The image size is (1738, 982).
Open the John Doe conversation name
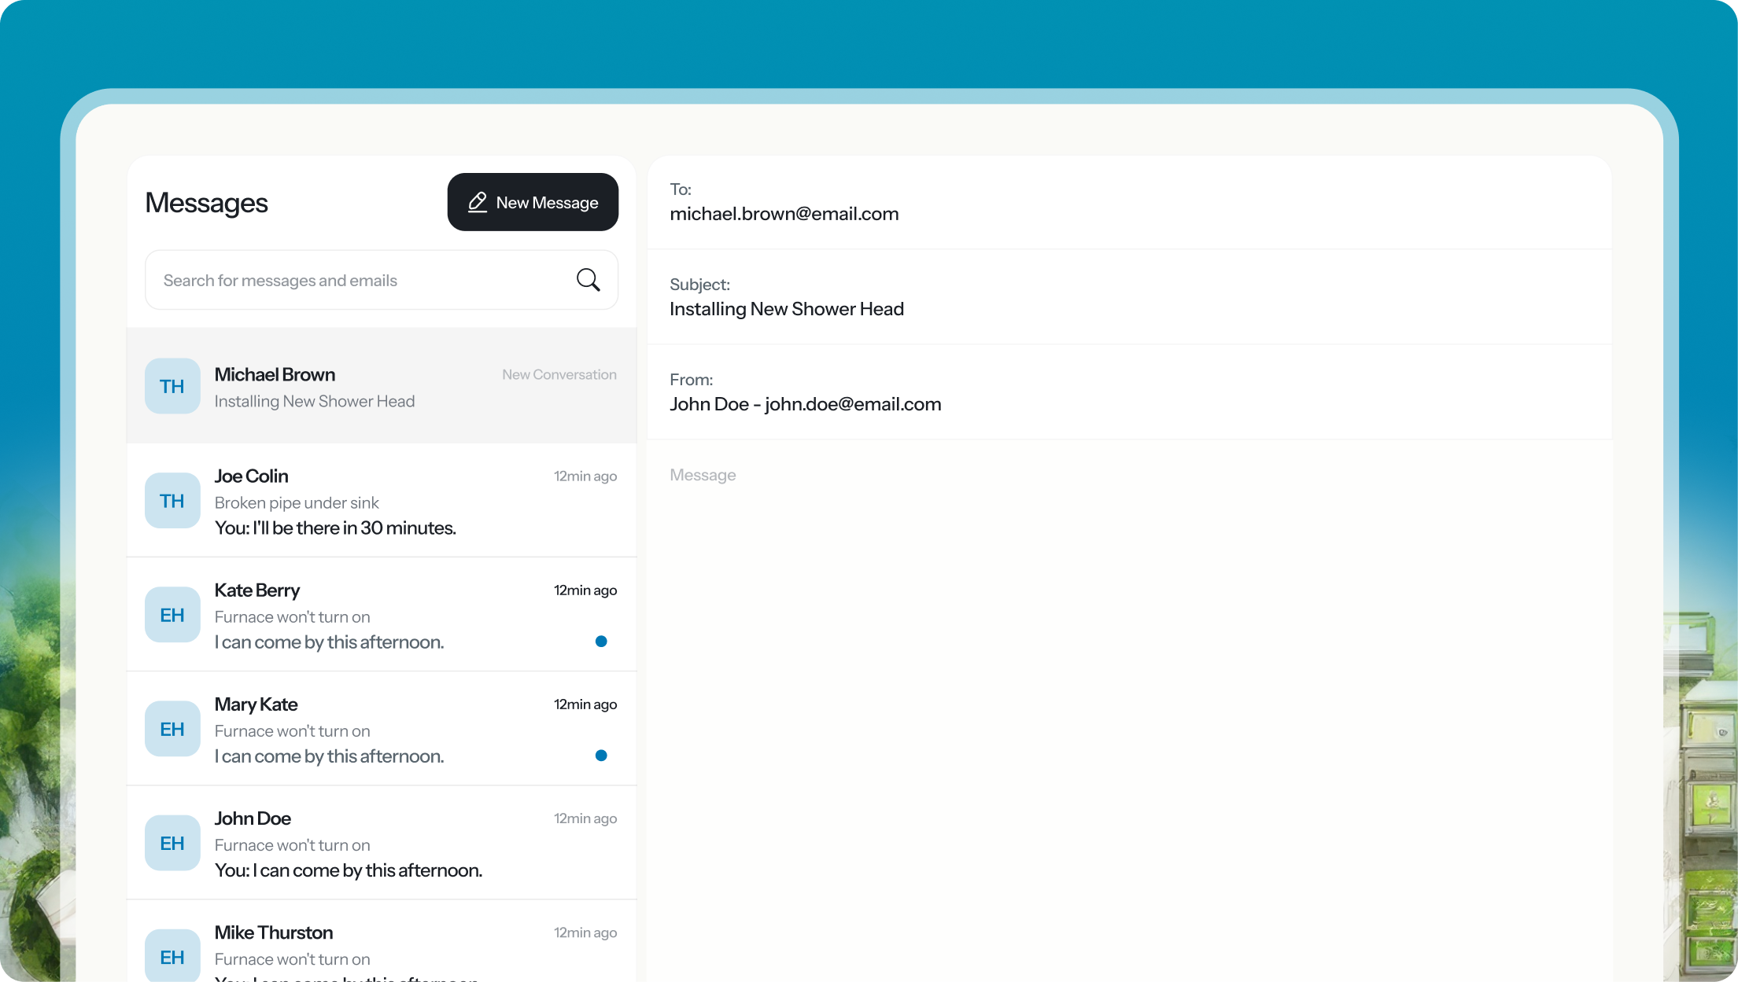(253, 818)
